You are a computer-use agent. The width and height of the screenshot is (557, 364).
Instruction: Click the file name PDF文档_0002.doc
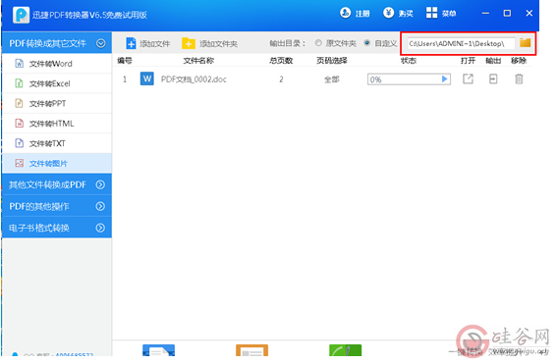[194, 79]
